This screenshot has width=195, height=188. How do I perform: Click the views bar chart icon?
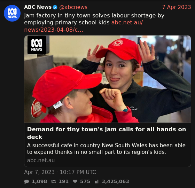click(97, 181)
